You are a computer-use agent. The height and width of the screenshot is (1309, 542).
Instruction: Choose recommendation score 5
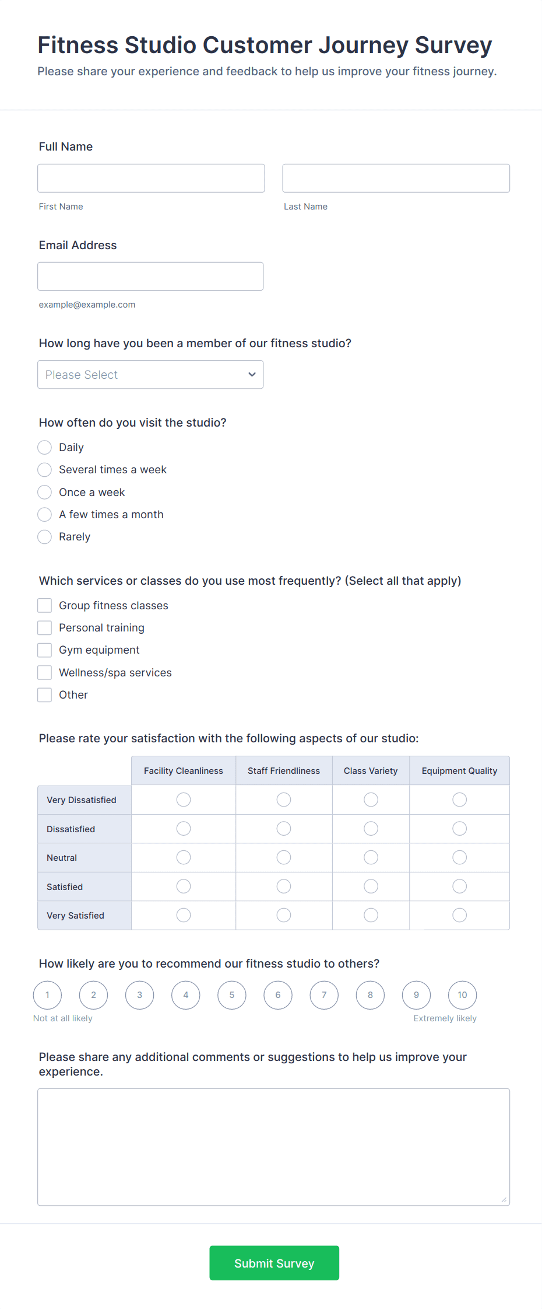(232, 995)
